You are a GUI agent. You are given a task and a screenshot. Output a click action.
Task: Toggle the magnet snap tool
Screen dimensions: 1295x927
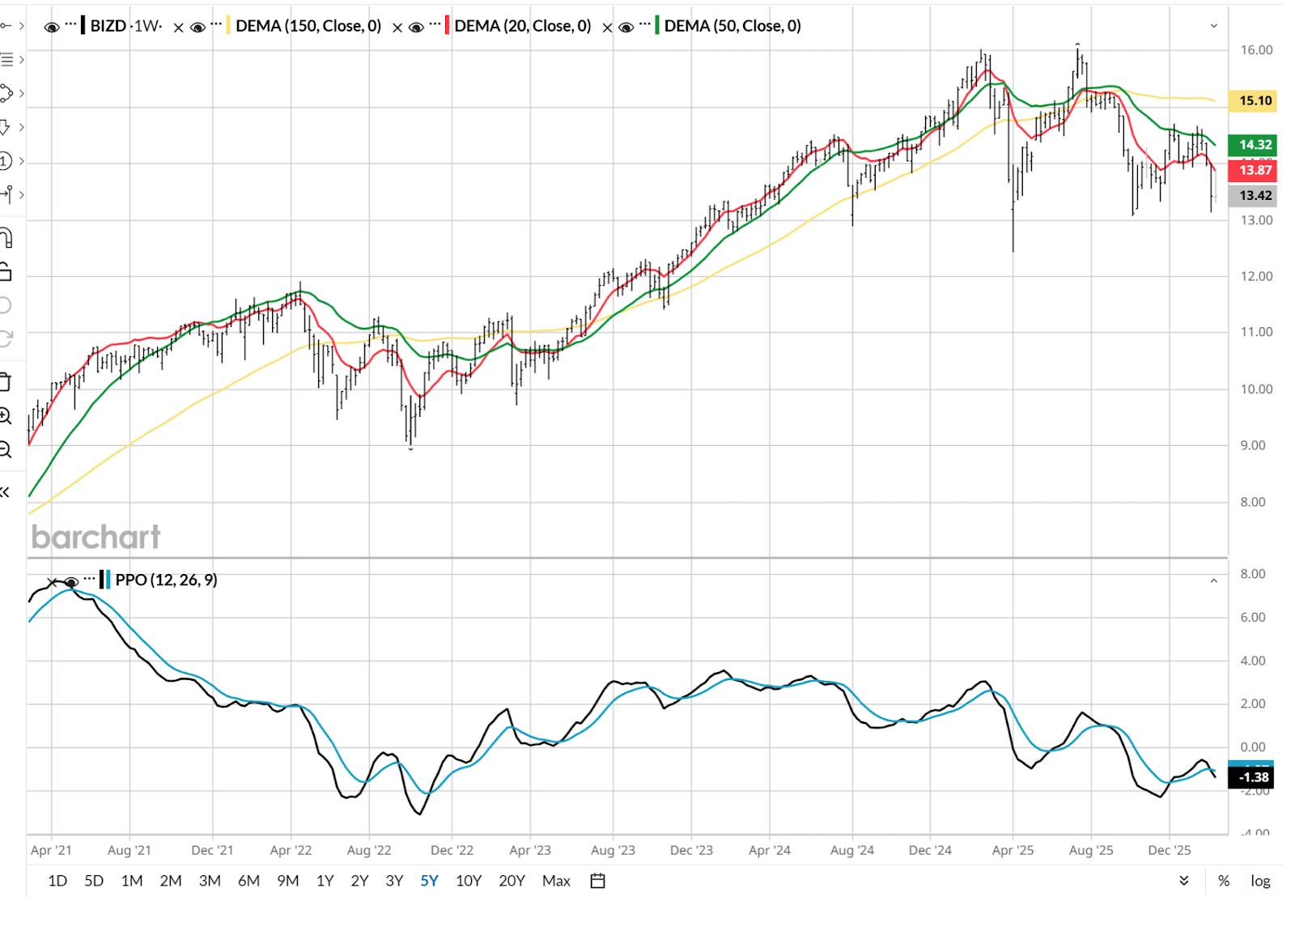[6, 238]
